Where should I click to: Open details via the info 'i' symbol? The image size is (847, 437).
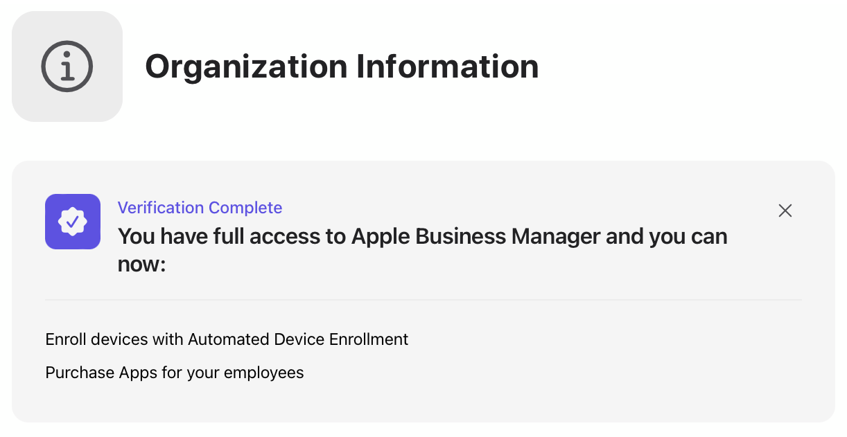coord(67,66)
